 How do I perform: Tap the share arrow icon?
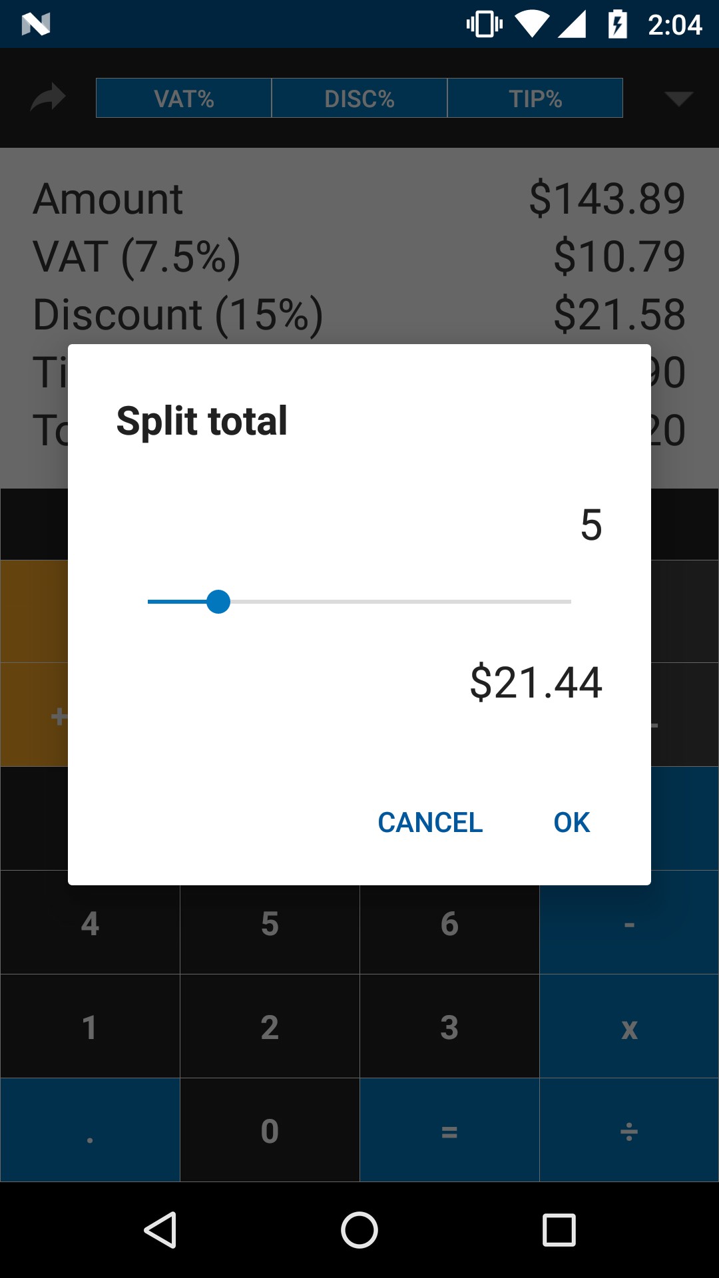click(48, 98)
